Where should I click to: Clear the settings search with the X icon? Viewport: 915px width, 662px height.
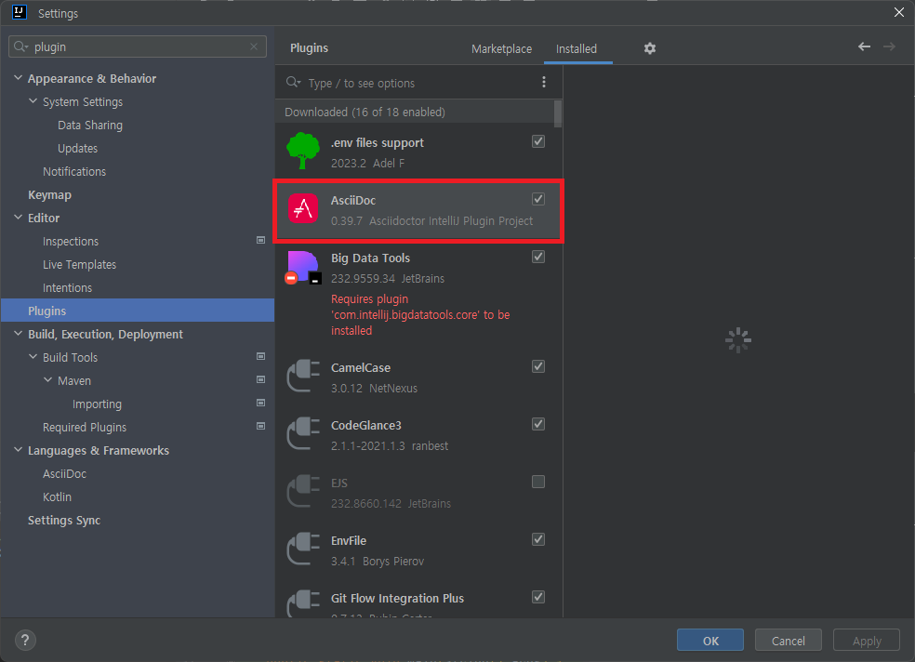point(254,46)
